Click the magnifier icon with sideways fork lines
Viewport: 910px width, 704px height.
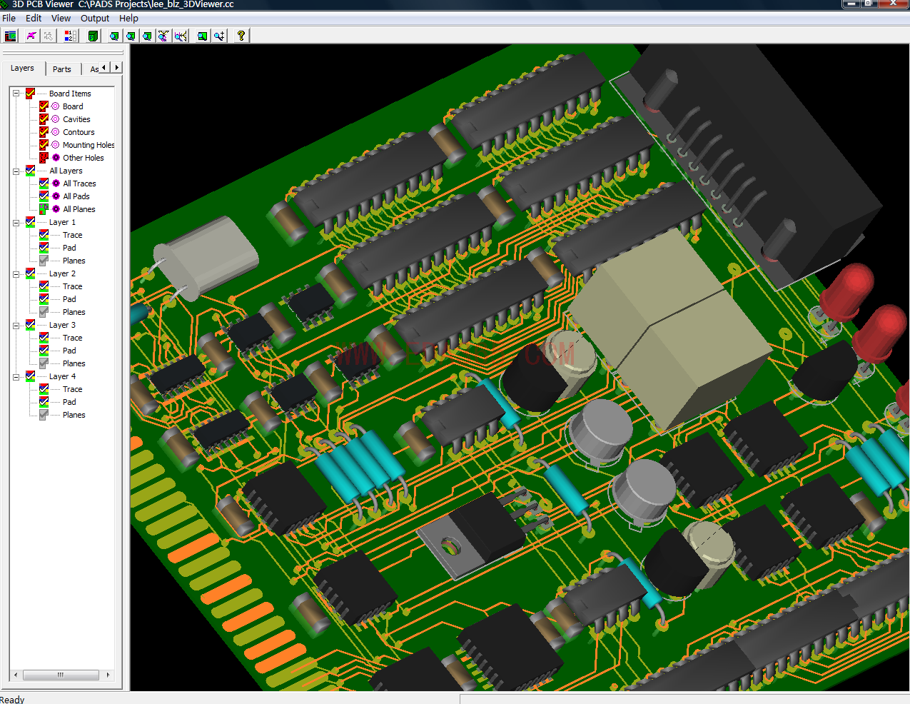tap(181, 36)
